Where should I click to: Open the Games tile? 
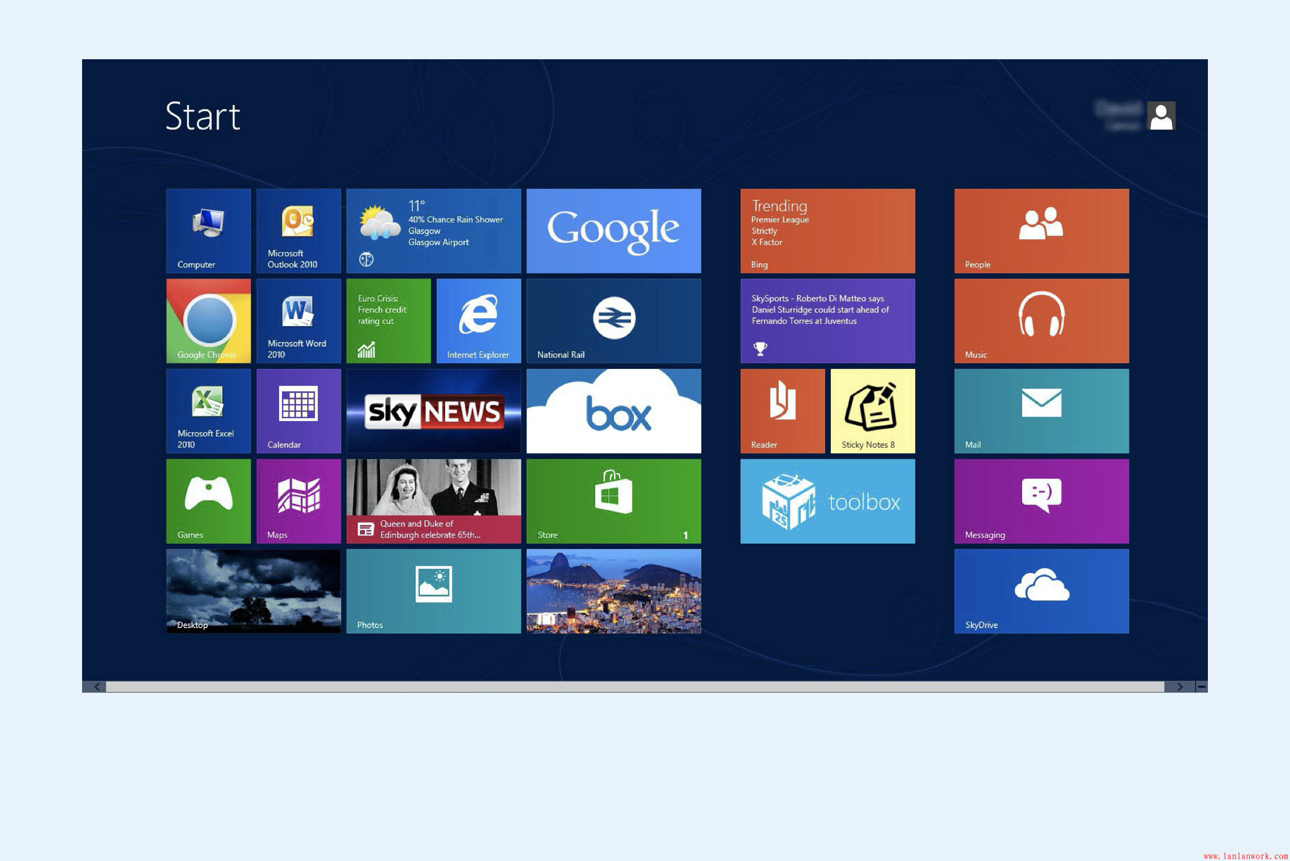(208, 501)
